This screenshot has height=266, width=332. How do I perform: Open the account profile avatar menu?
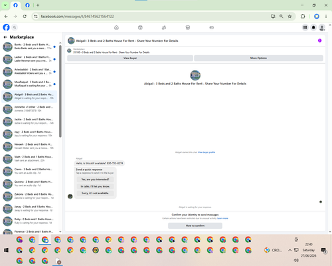click(x=322, y=27)
